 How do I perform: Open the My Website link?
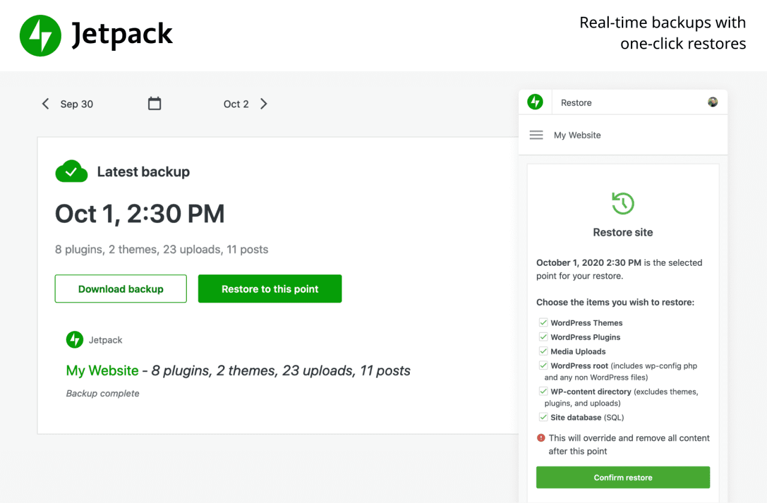[102, 371]
